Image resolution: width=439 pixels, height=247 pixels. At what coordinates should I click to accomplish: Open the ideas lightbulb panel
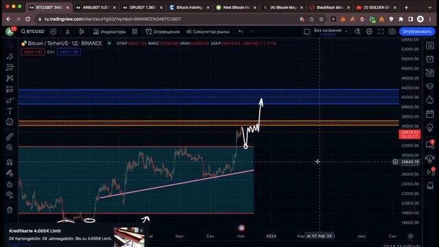point(430,128)
